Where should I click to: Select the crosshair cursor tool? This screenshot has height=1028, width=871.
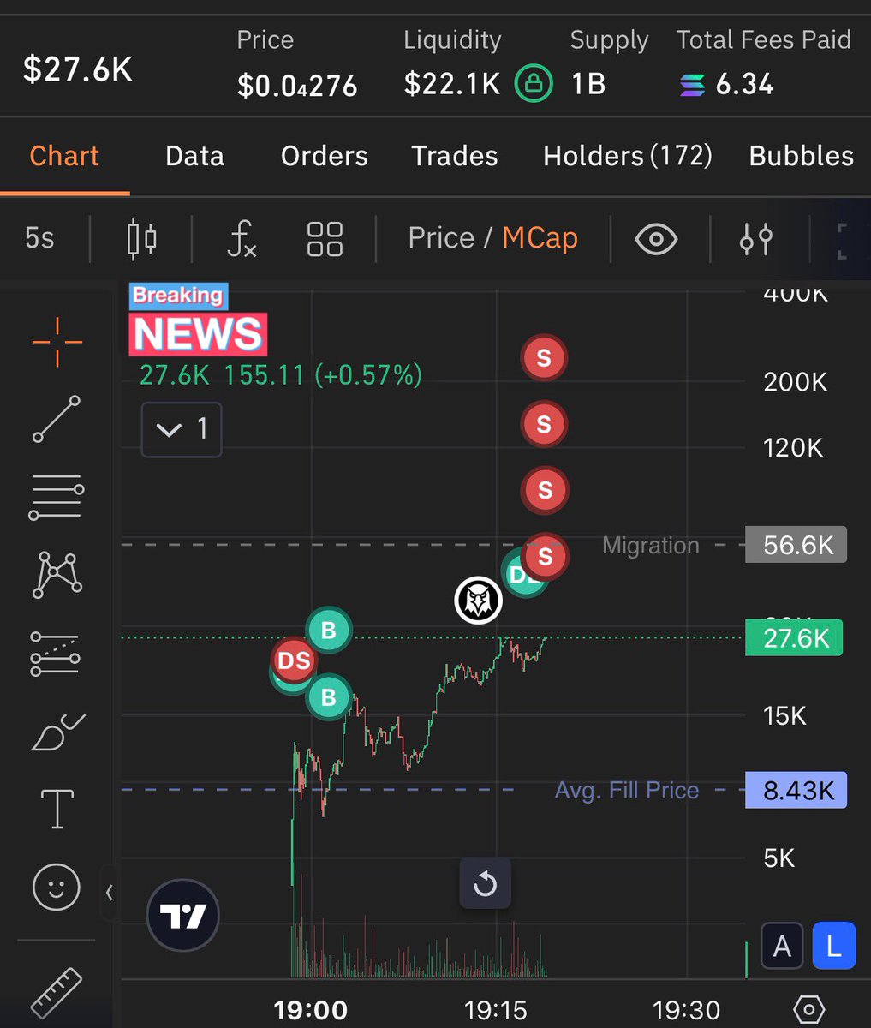tap(57, 342)
